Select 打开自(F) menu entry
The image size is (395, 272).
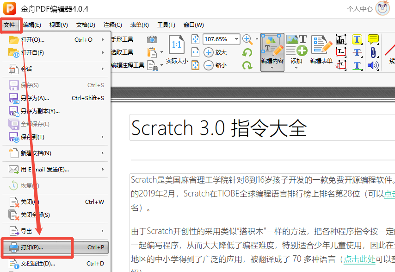(x=56, y=52)
